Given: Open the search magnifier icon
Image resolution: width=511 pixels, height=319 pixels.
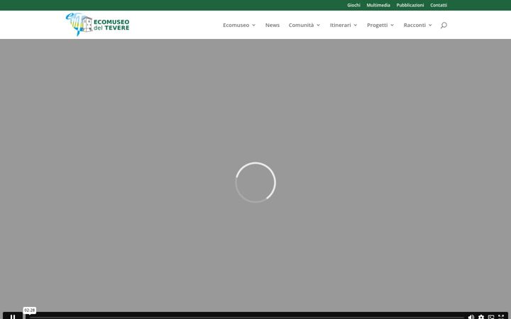Looking at the screenshot, I should pos(444,25).
